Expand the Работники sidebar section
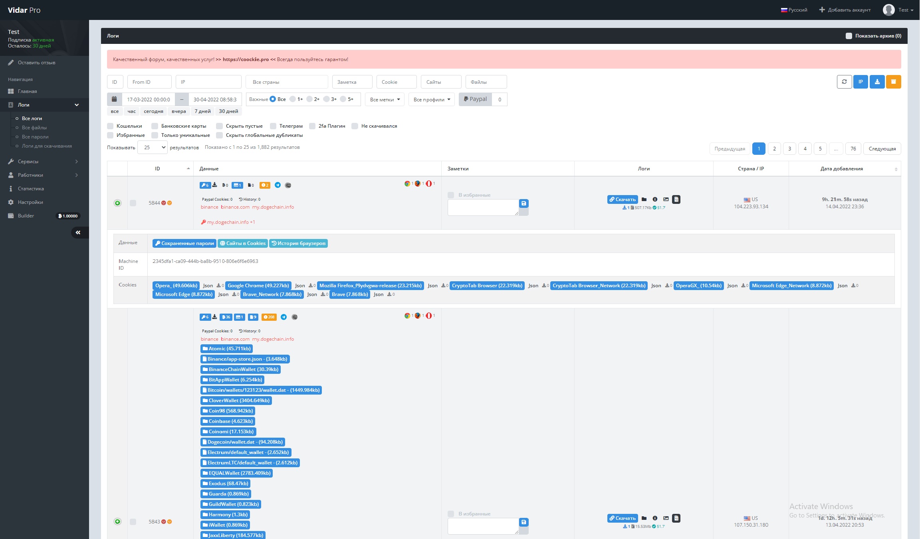 click(44, 175)
